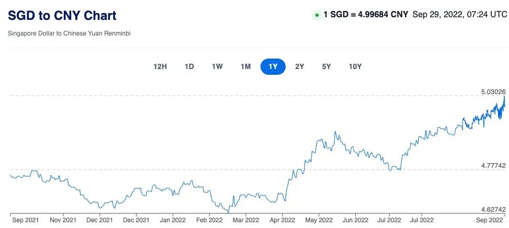Click the 4.77742 axis value label
Screen dimensions: 509x228
[493, 166]
